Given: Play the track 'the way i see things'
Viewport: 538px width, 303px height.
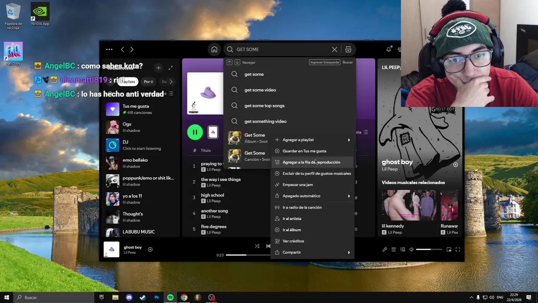Looking at the screenshot, I should (x=221, y=179).
